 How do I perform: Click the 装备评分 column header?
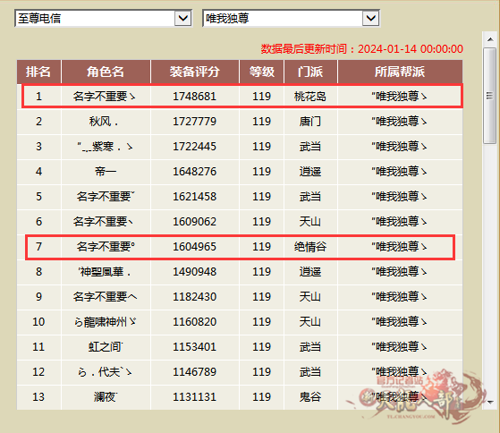(194, 72)
